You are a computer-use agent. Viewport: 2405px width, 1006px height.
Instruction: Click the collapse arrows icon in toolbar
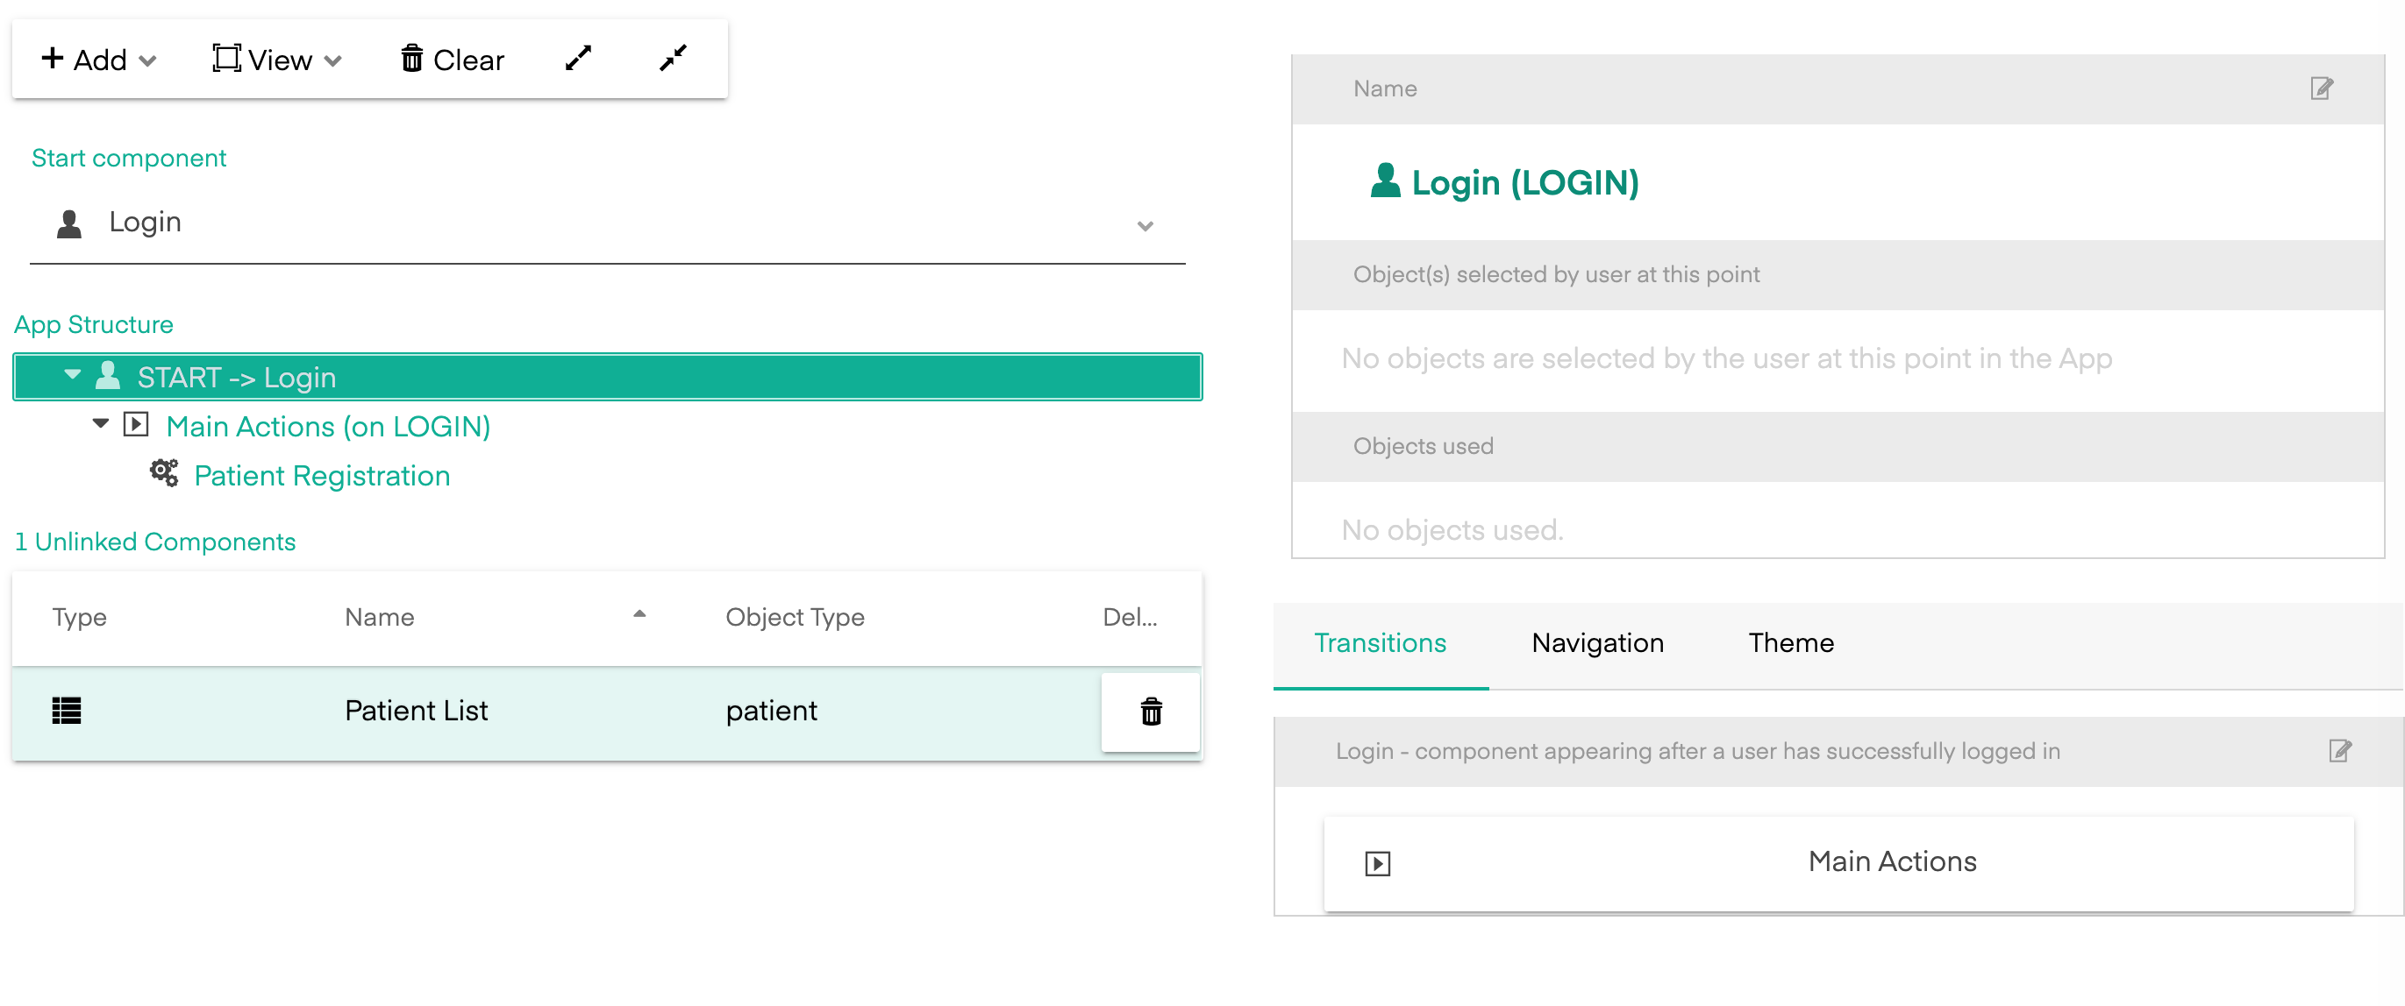(x=673, y=59)
